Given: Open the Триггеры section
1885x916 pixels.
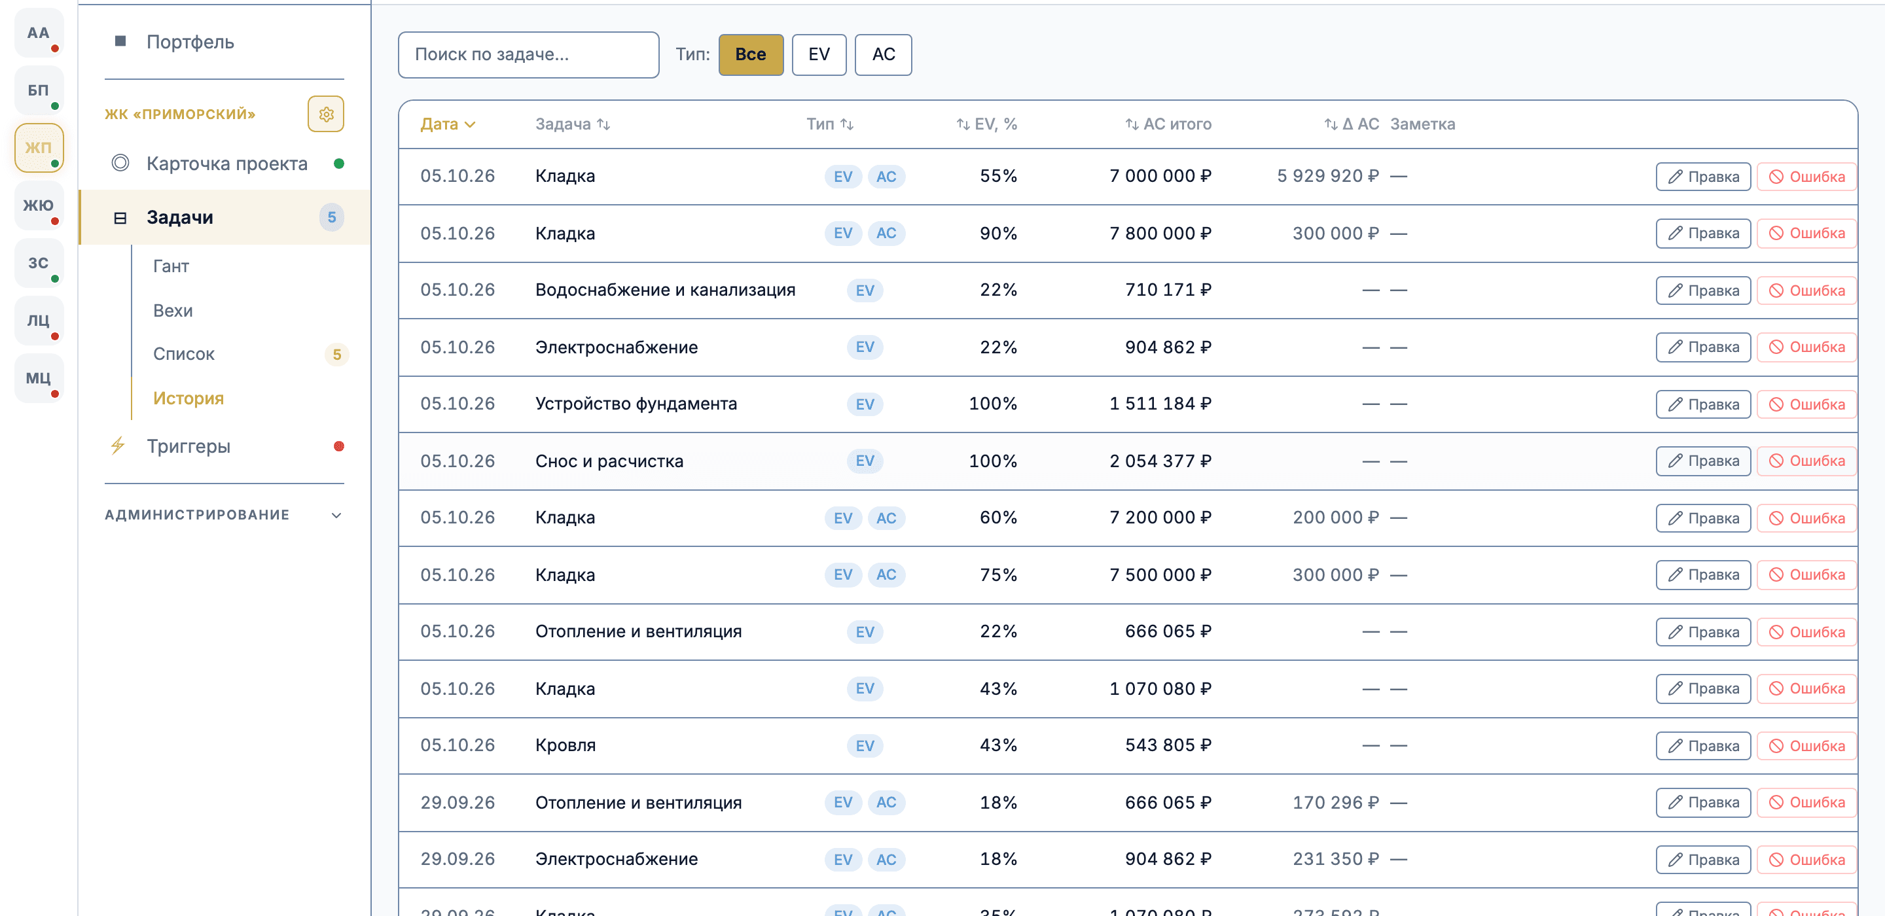Looking at the screenshot, I should click(224, 446).
